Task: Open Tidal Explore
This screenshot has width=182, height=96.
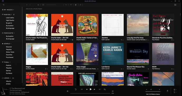Action: coord(9,65)
